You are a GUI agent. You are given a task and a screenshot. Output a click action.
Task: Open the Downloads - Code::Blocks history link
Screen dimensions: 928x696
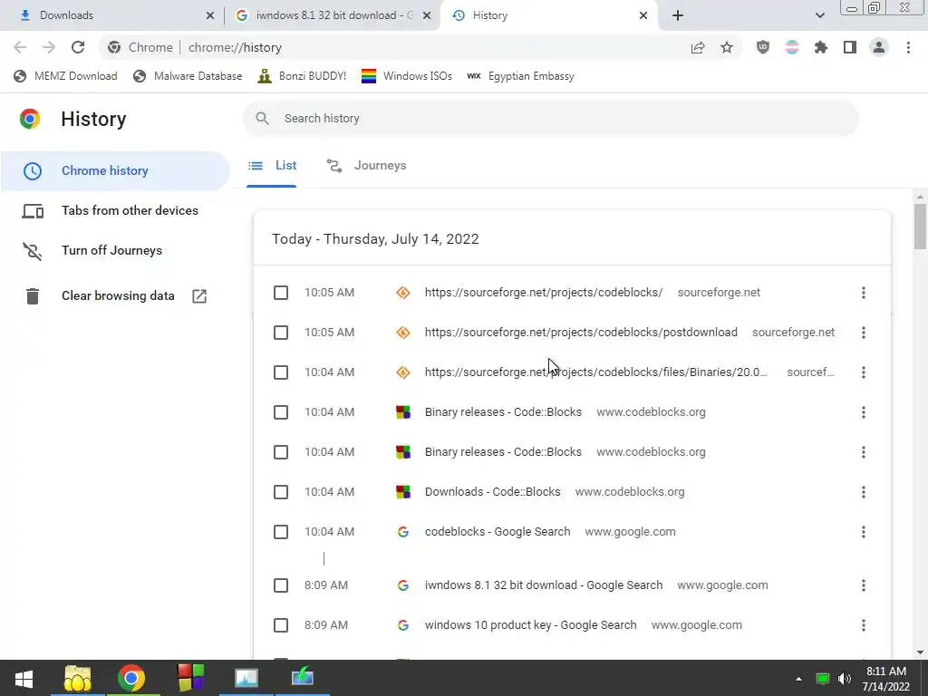[492, 492]
